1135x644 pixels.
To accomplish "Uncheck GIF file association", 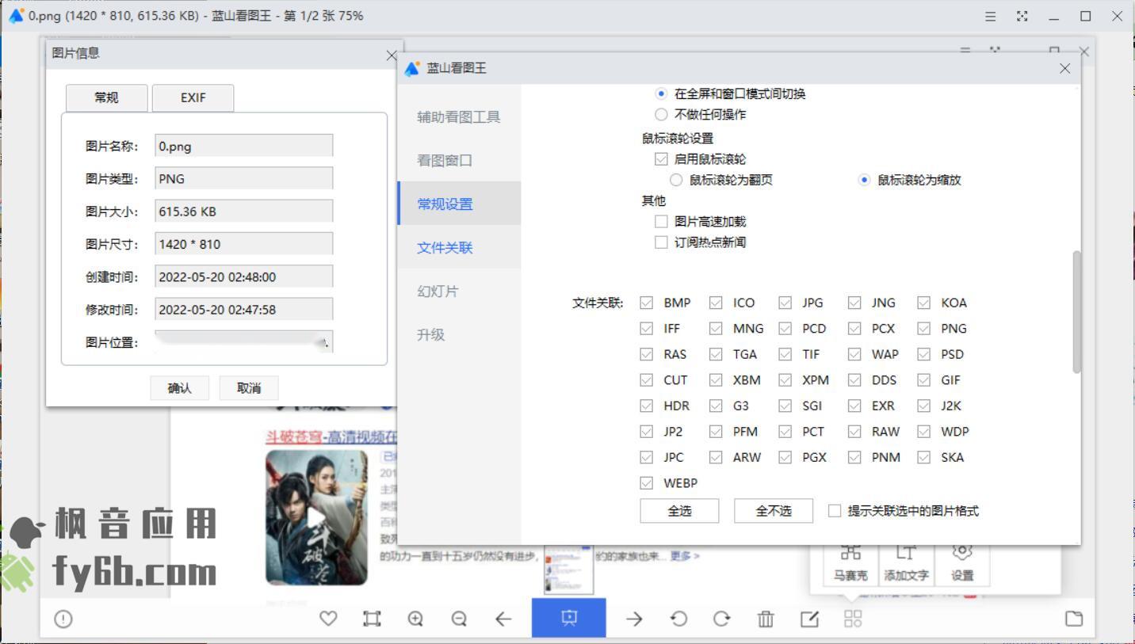I will point(924,380).
